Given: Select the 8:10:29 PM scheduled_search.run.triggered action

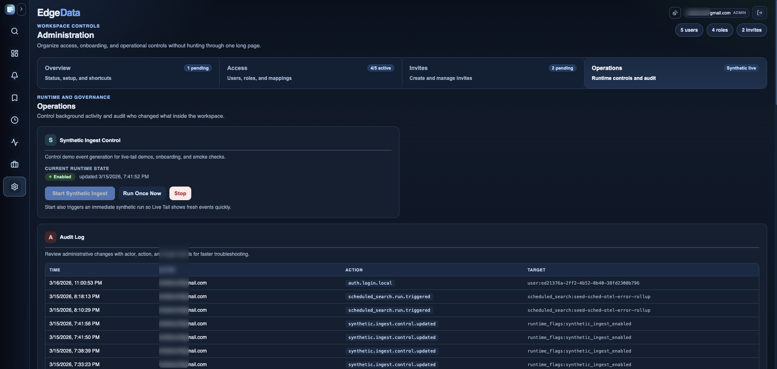Looking at the screenshot, I should 389,310.
